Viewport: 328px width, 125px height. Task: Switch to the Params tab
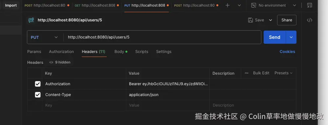tap(34, 52)
